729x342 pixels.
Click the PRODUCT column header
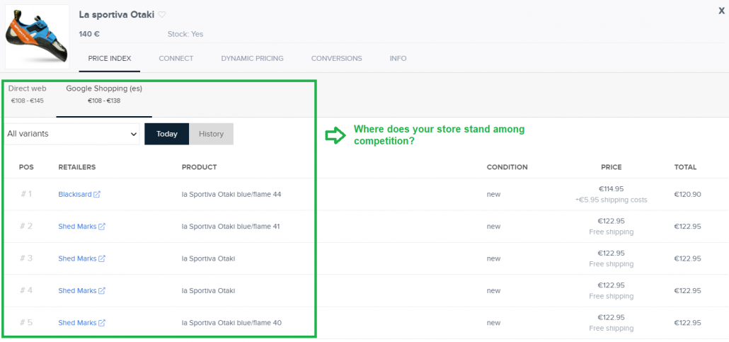click(199, 167)
